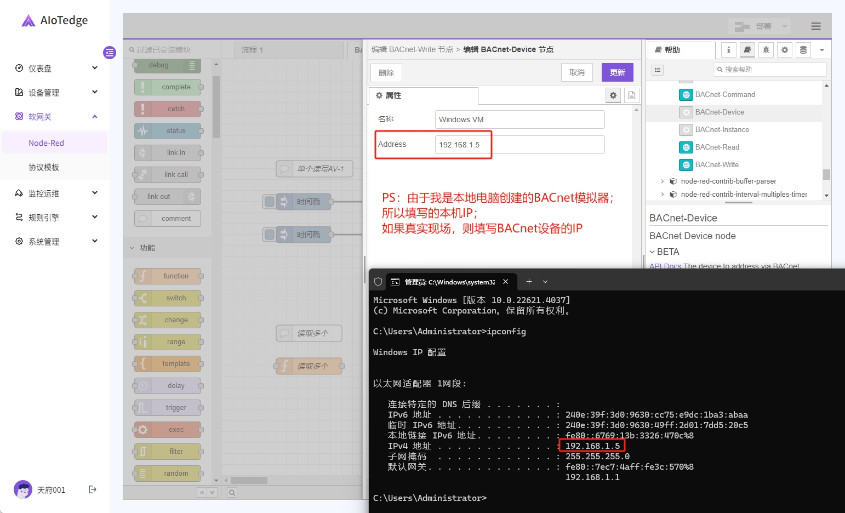
Task: Open the sidebar tabs dropdown arrow
Action: (x=821, y=50)
